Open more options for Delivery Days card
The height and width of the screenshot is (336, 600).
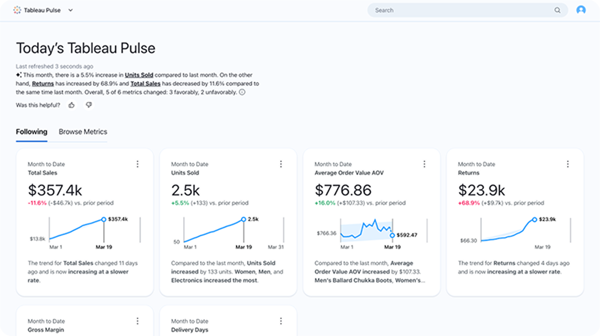pyautogui.click(x=281, y=321)
